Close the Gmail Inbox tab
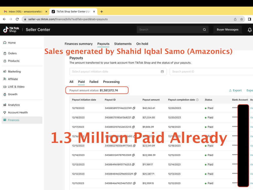The image size is (253, 190). [x=46, y=12]
